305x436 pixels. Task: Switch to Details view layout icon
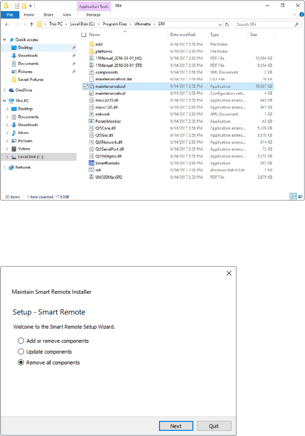coord(293,197)
